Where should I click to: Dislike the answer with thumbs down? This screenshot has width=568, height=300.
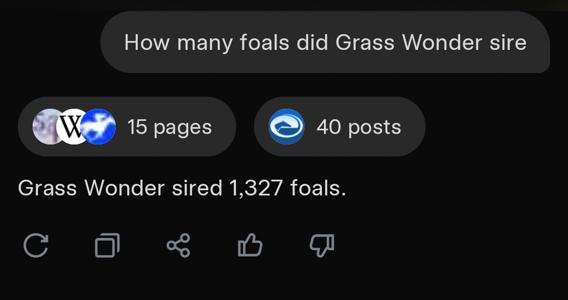pos(321,245)
